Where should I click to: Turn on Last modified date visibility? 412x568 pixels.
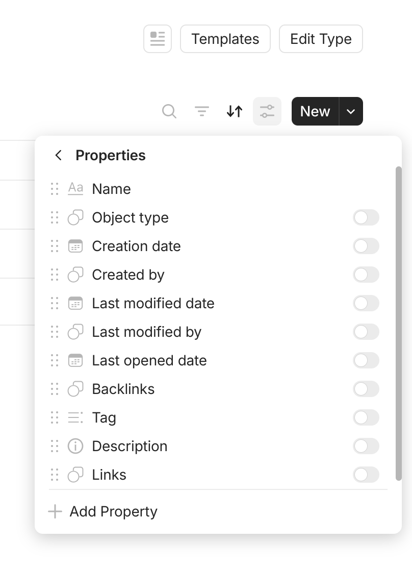pyautogui.click(x=366, y=304)
